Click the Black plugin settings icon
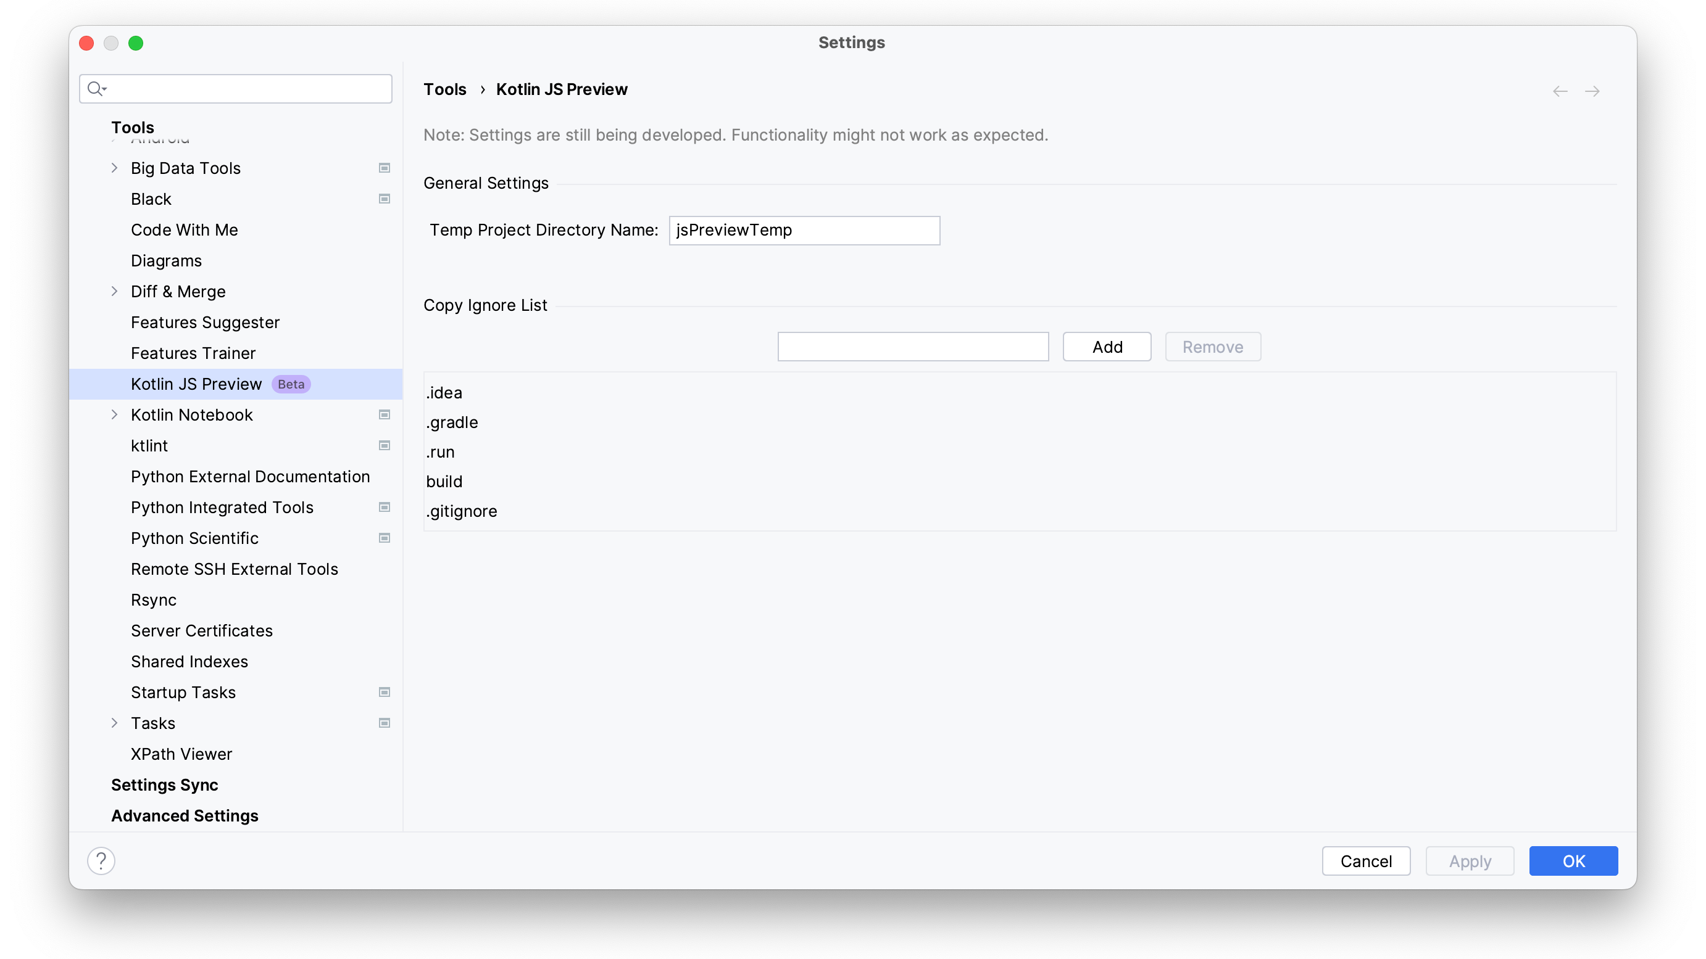The image size is (1706, 959). pos(385,199)
